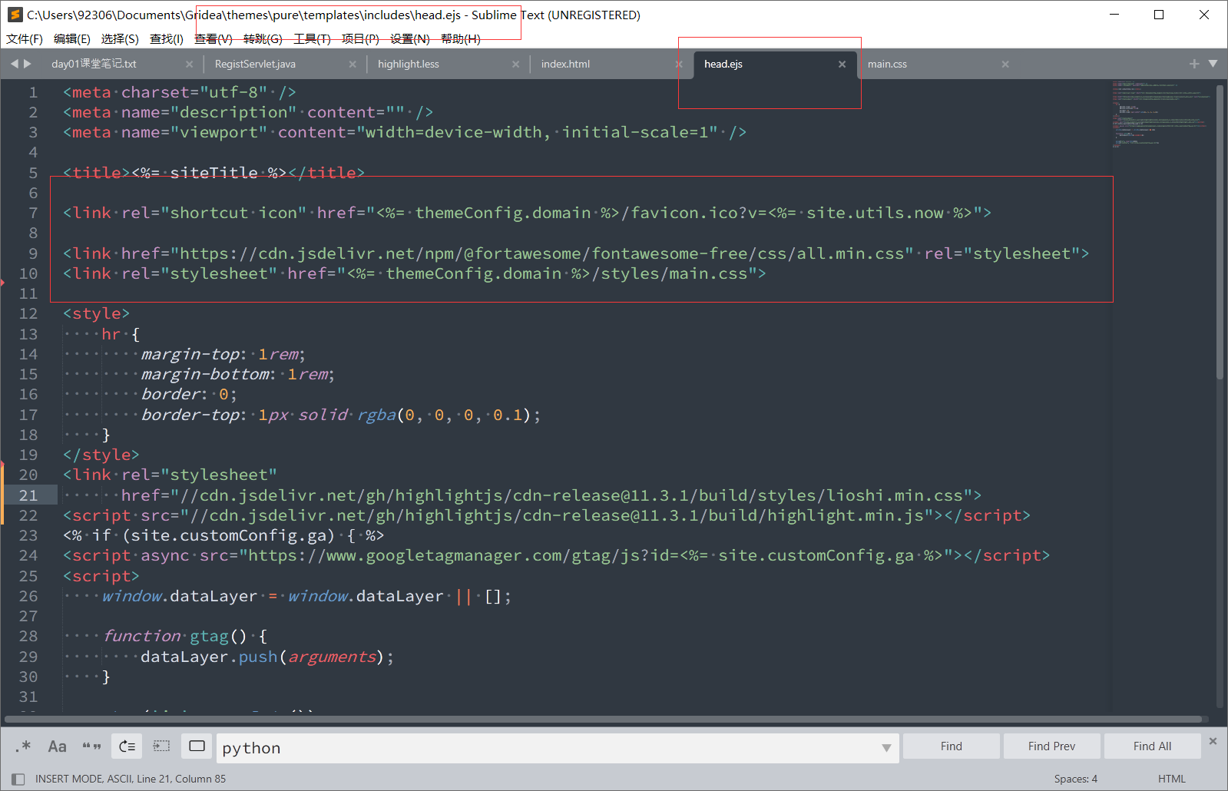Click highlight.min.js text on line 22

(846, 515)
